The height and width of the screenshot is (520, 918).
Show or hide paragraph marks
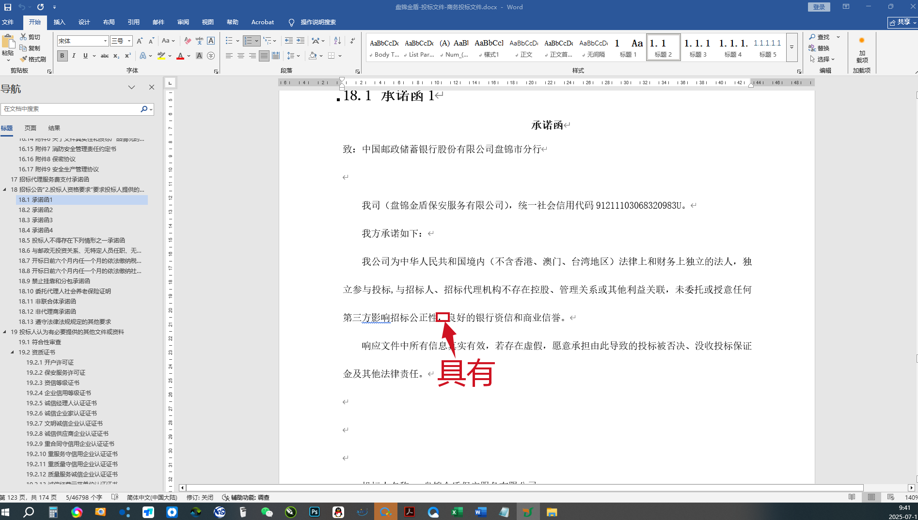coord(352,41)
